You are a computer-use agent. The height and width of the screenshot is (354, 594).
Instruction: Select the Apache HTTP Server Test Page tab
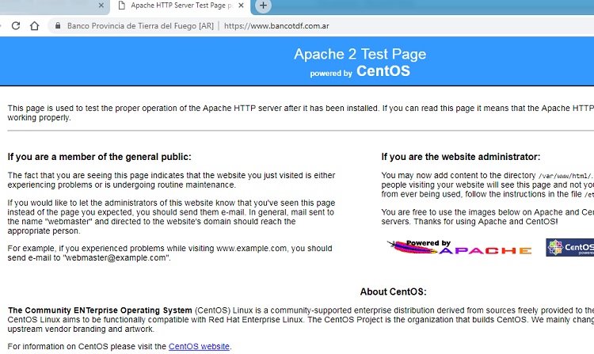coord(181,6)
